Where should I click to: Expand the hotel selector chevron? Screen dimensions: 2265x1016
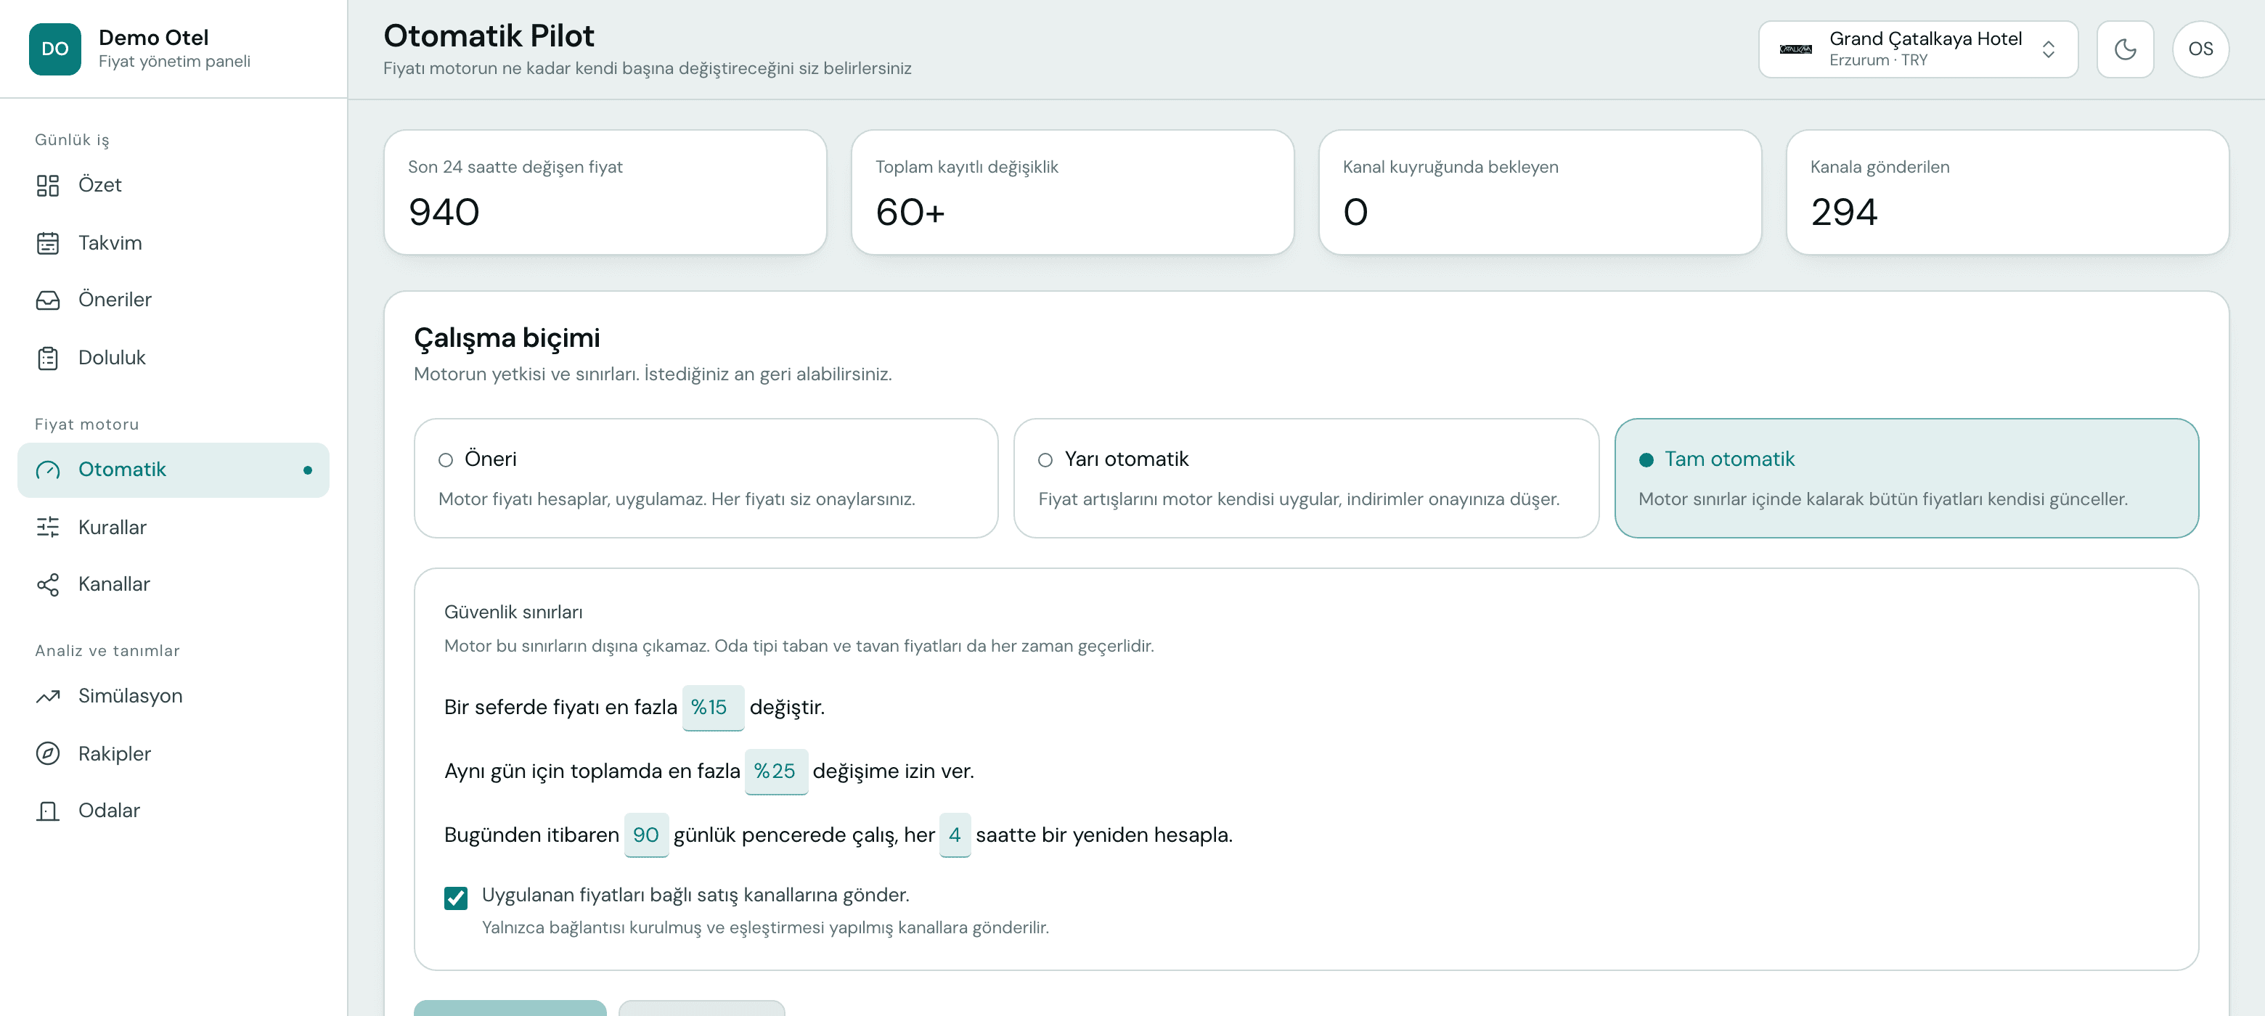tap(2048, 49)
